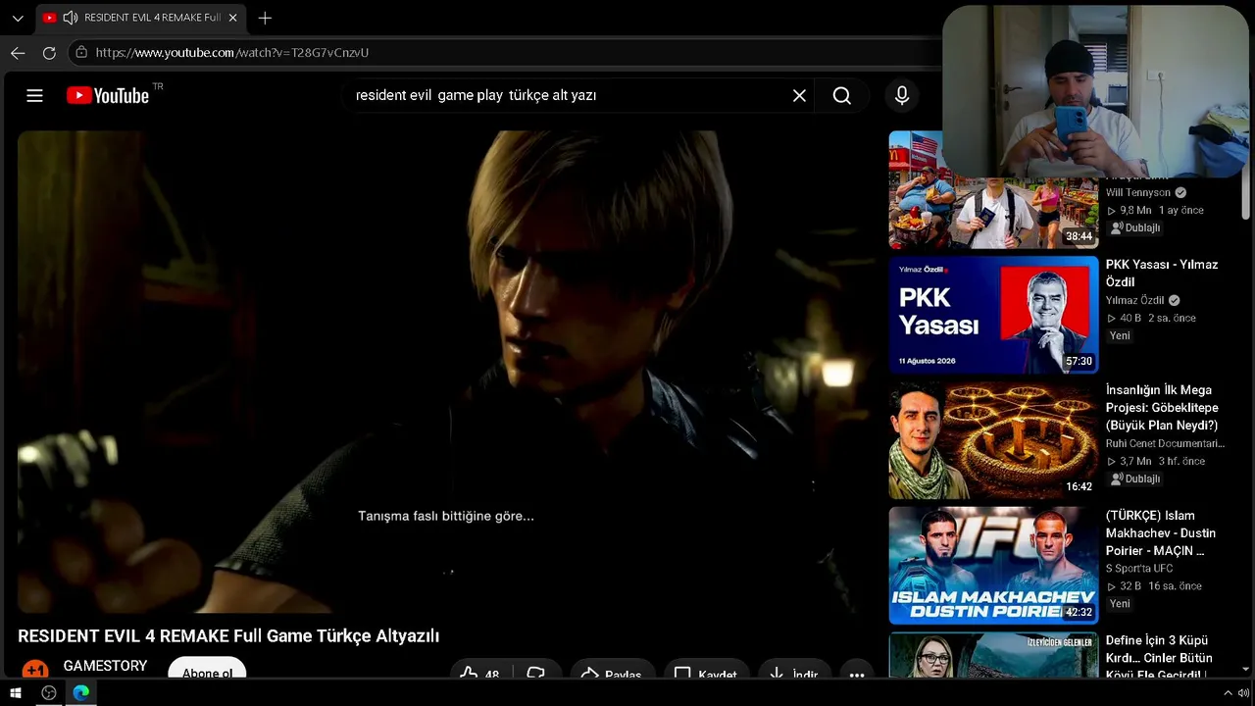Click the Dublajlı badge under Ruhi Cenet
Image resolution: width=1255 pixels, height=706 pixels.
1135,479
